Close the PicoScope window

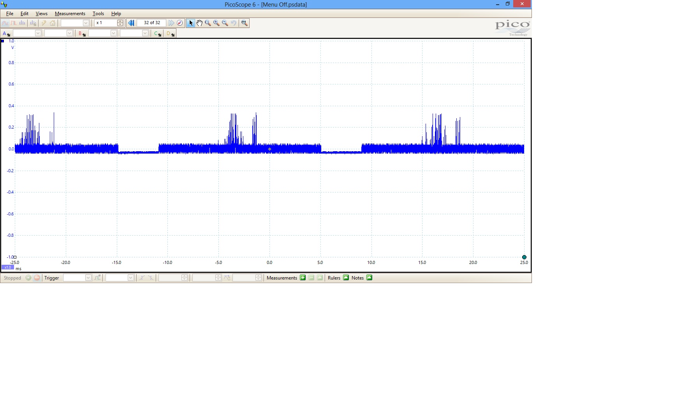[522, 4]
